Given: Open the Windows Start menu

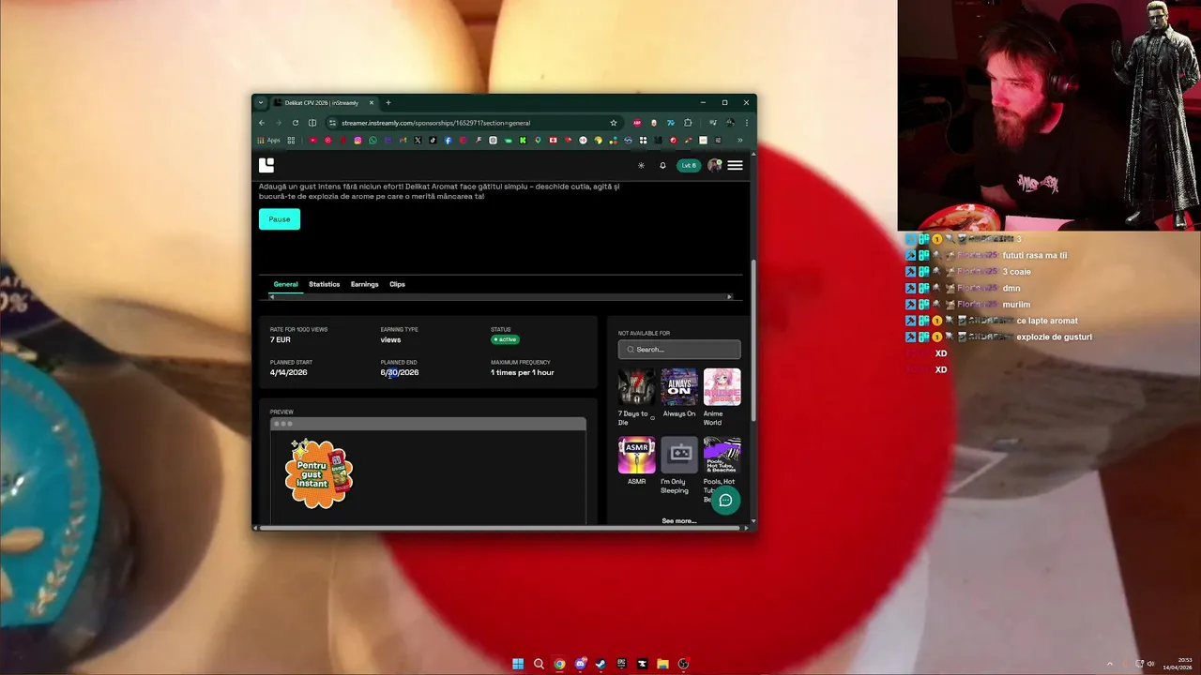Looking at the screenshot, I should point(518,664).
